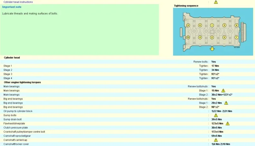
Task: Click the yellow arrow in the tightening diagram
Action: pyautogui.click(x=212, y=49)
